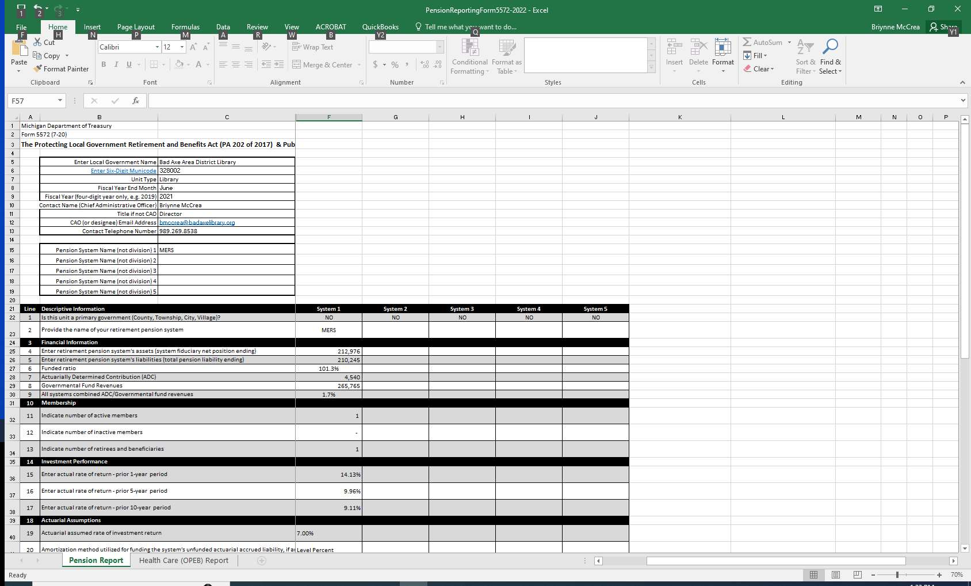This screenshot has width=971, height=586.
Task: Open the bmccrea@badaxelibrary.org email link
Action: 197,222
